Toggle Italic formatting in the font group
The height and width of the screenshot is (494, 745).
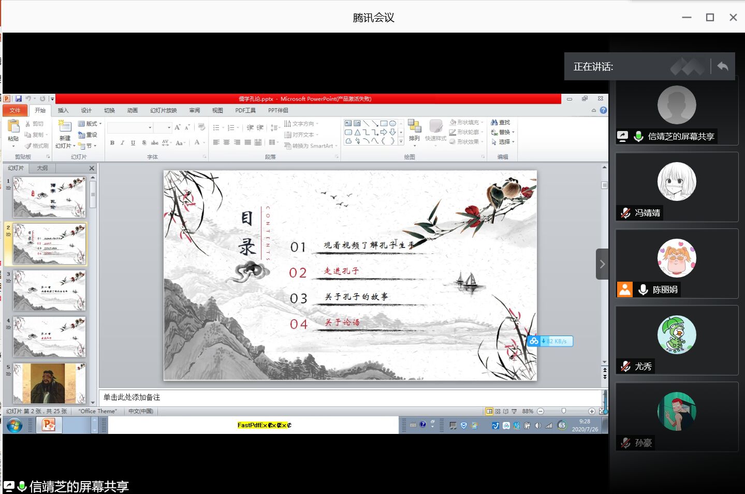123,143
